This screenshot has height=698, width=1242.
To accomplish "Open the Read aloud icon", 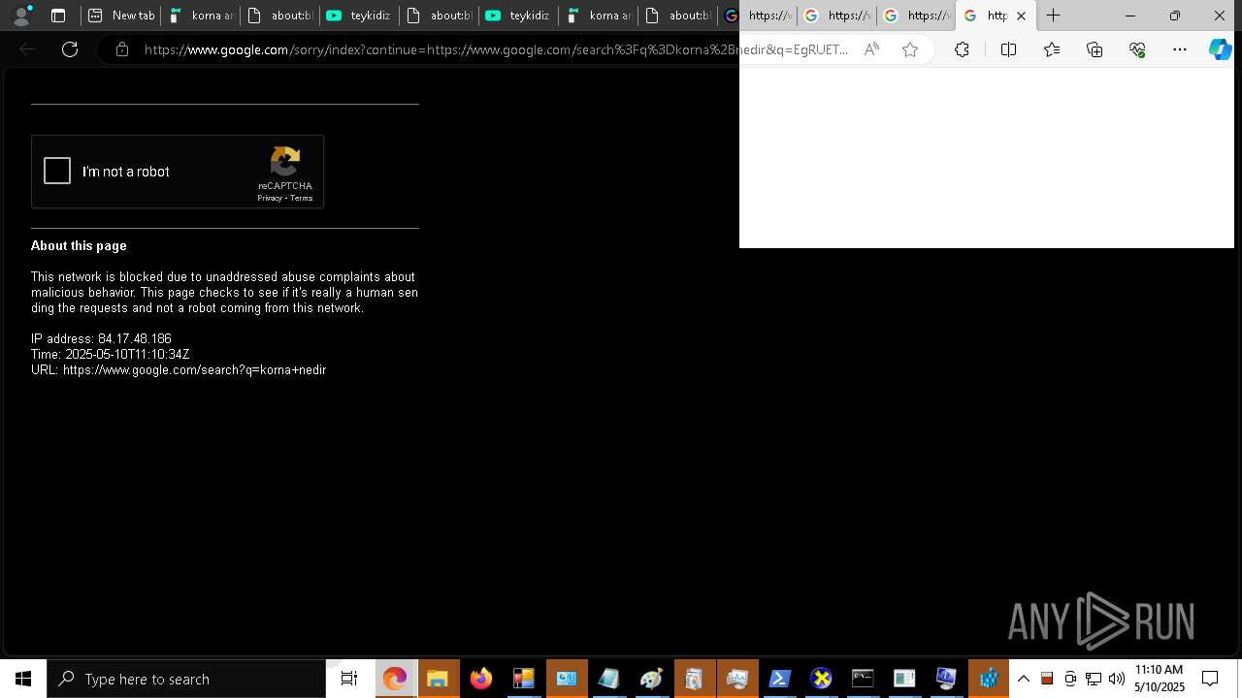I will pyautogui.click(x=871, y=49).
